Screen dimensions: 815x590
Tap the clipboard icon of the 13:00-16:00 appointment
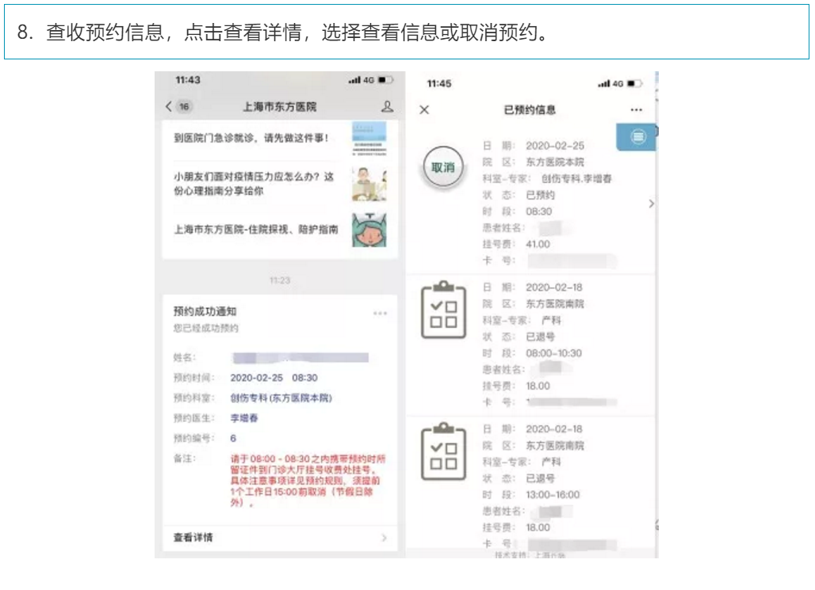pyautogui.click(x=443, y=451)
